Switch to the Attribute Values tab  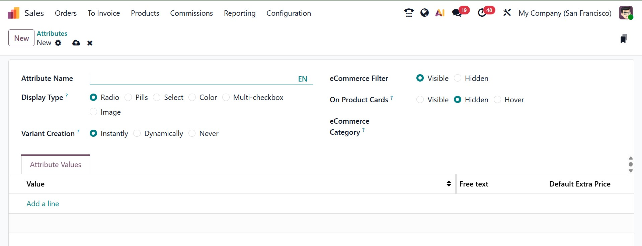click(56, 164)
